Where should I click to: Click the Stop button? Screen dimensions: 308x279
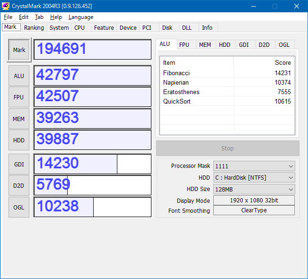tap(228, 148)
